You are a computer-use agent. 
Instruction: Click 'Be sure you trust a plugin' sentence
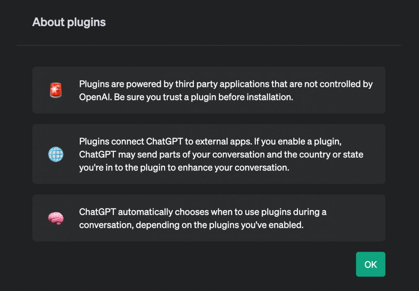pos(204,97)
